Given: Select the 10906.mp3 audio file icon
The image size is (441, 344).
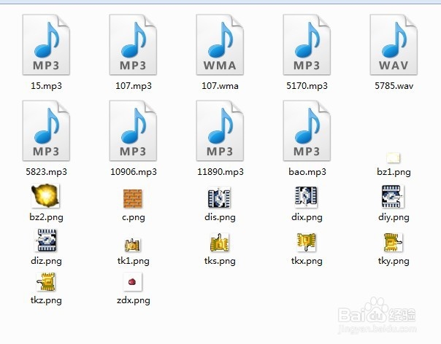Looking at the screenshot, I should 133,131.
